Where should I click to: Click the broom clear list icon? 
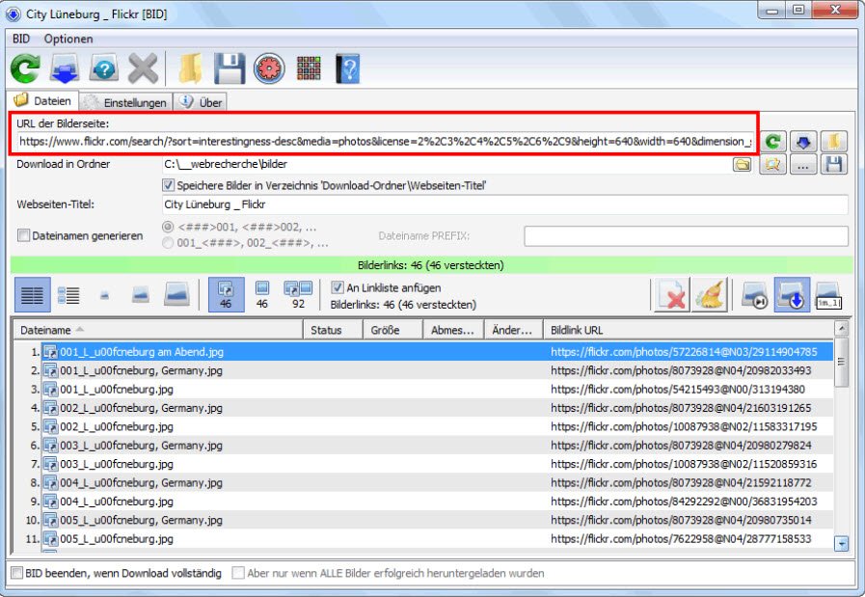tap(710, 294)
